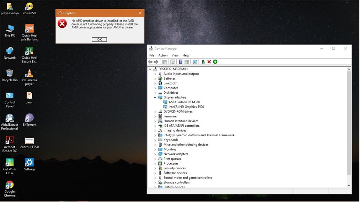Screen dimensions: 364x202
Task: Select the Able2Extract Professional desktop icon
Action: pos(10,122)
